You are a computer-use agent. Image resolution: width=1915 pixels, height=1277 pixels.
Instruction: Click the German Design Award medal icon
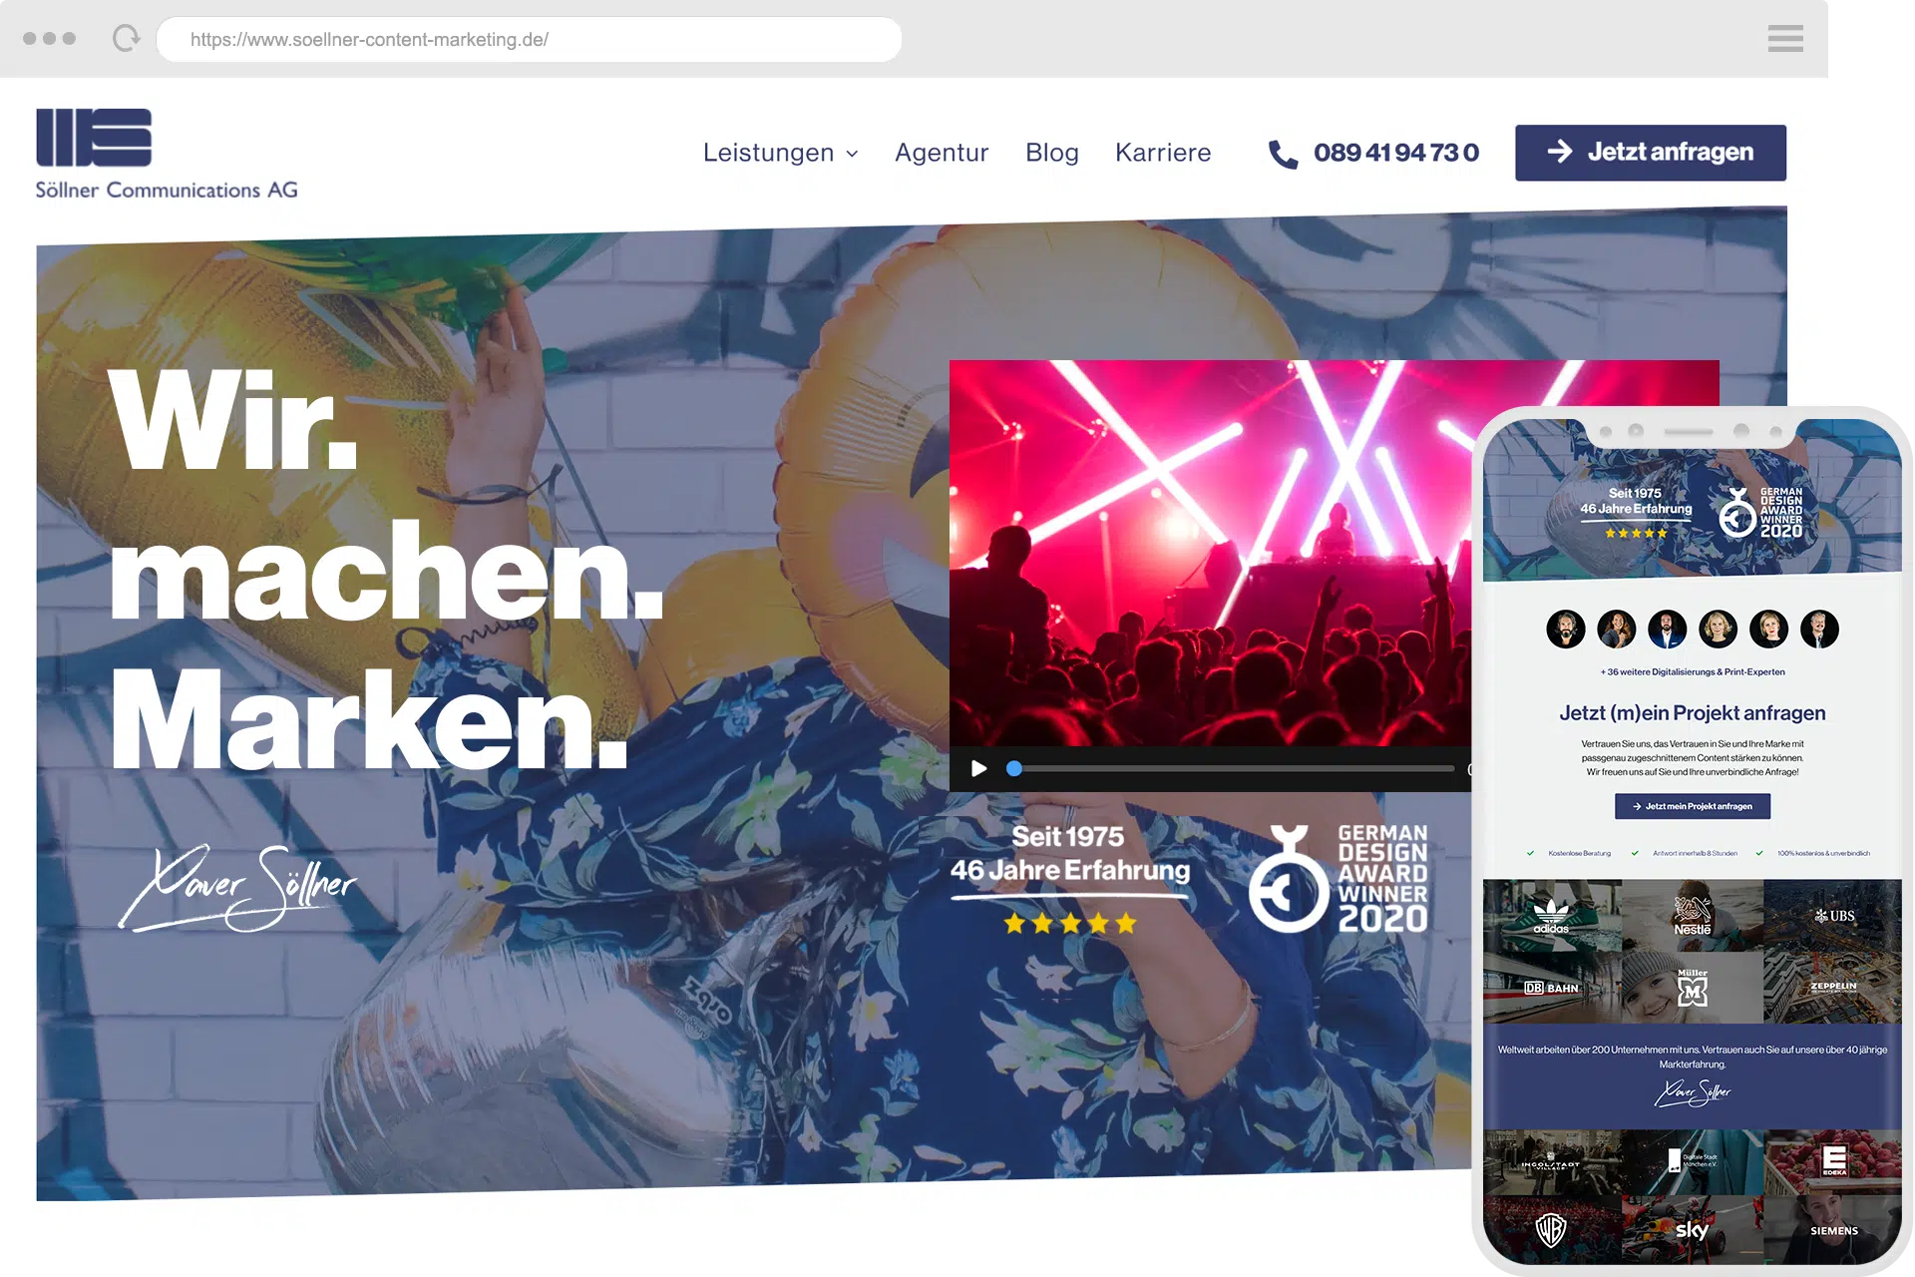coord(1288,879)
